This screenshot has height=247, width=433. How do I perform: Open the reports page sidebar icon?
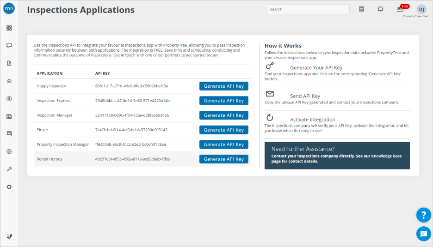click(9, 116)
